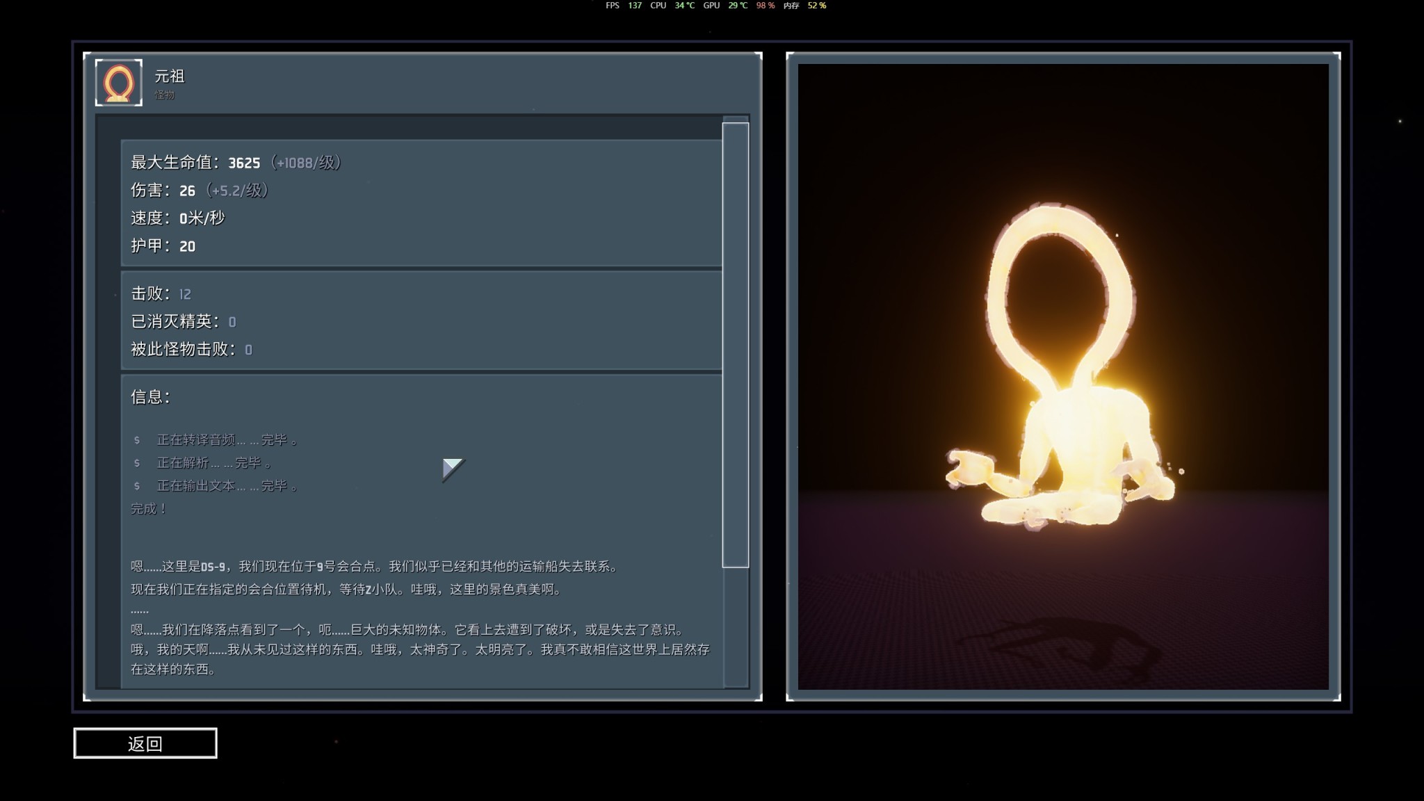Viewport: 1424px width, 801px height.
Task: Click the logbook scrollbar thumb
Action: point(735,344)
